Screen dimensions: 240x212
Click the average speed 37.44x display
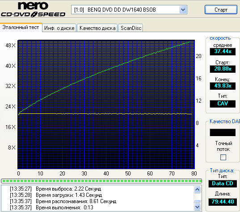(223, 51)
